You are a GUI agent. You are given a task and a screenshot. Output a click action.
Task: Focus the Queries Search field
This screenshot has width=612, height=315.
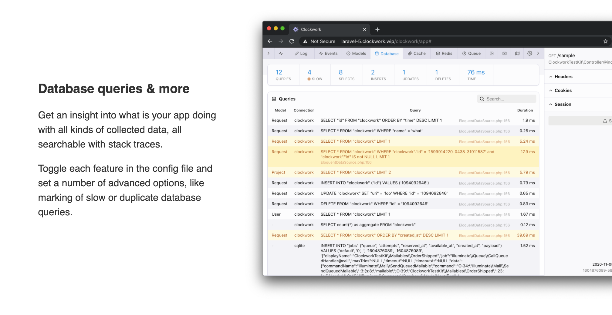507,99
